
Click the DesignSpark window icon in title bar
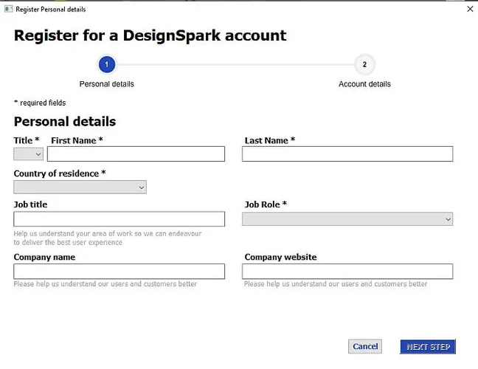tap(9, 10)
